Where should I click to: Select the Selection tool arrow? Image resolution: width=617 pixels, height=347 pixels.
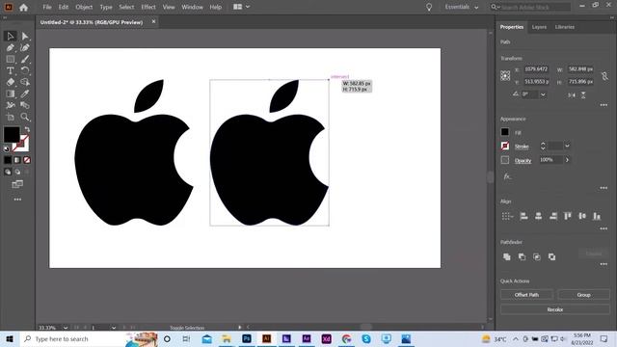pos(11,37)
